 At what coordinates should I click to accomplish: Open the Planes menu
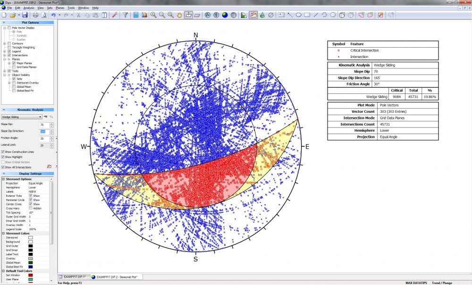(x=60, y=8)
